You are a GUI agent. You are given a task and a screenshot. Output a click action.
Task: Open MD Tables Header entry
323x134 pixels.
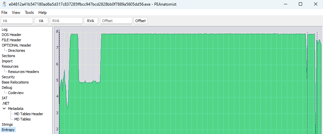29,114
